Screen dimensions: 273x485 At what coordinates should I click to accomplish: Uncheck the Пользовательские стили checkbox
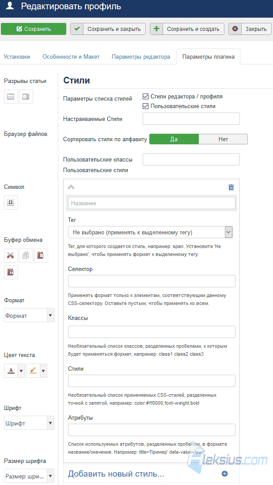click(x=145, y=106)
